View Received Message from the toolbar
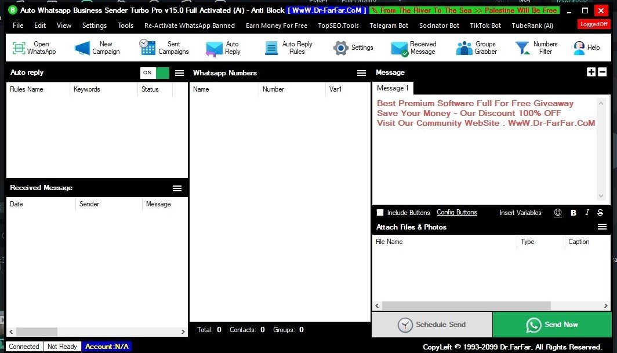This screenshot has width=617, height=353. (x=413, y=48)
